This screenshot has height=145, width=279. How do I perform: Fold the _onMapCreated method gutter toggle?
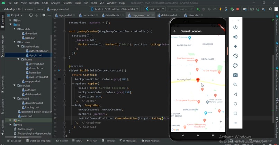click(x=64, y=31)
